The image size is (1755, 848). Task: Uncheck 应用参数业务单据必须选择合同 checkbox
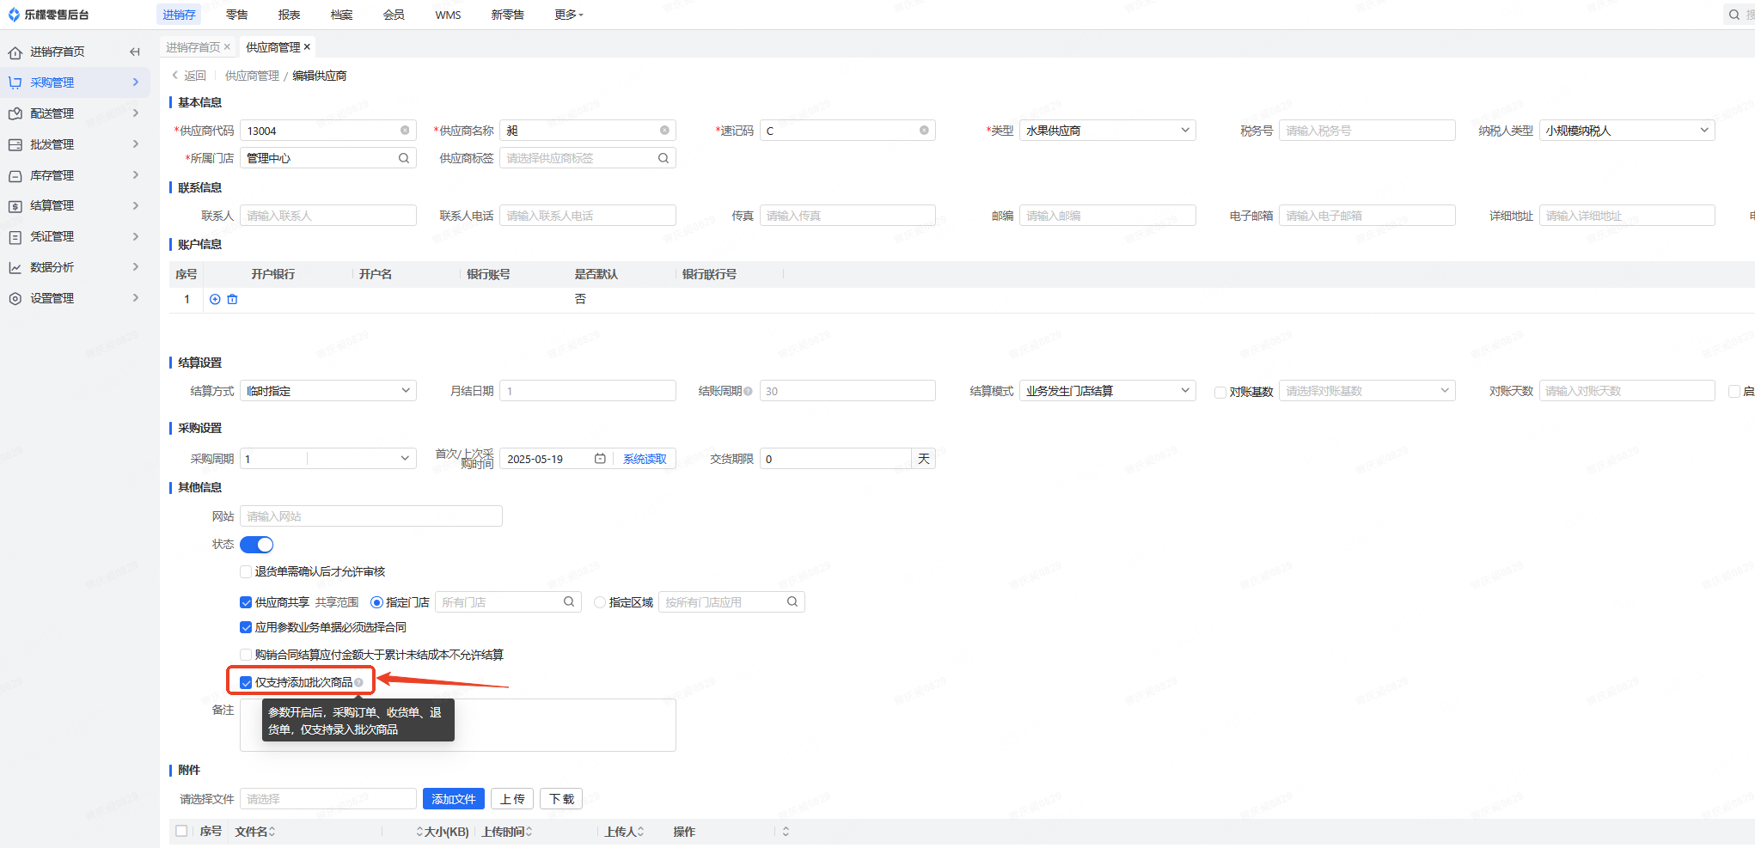pyautogui.click(x=246, y=627)
